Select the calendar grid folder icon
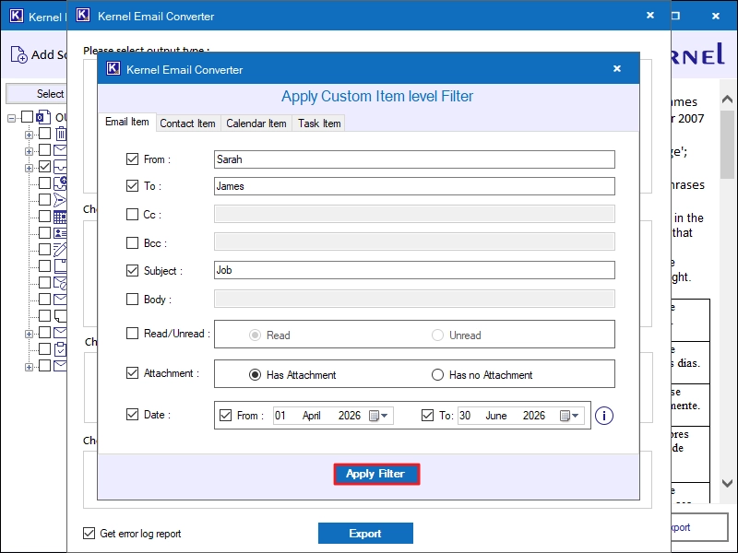 coord(60,217)
